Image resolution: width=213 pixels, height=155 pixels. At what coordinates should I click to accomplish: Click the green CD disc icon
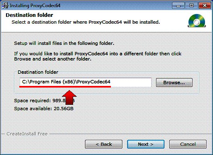[197, 21]
